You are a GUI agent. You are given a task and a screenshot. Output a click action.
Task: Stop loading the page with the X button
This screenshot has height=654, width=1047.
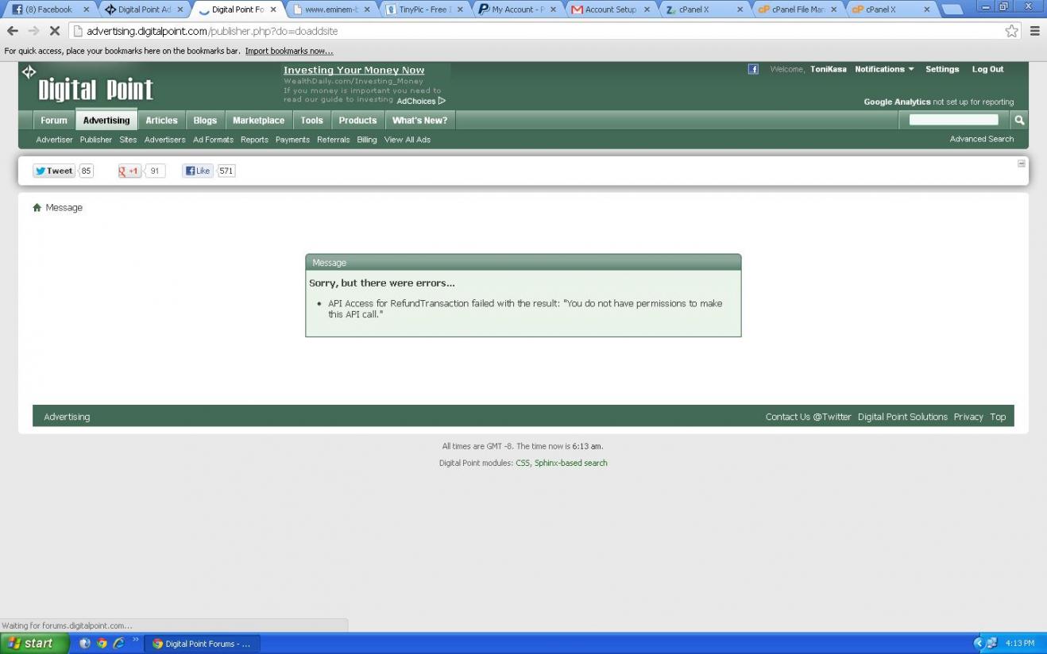tap(54, 31)
